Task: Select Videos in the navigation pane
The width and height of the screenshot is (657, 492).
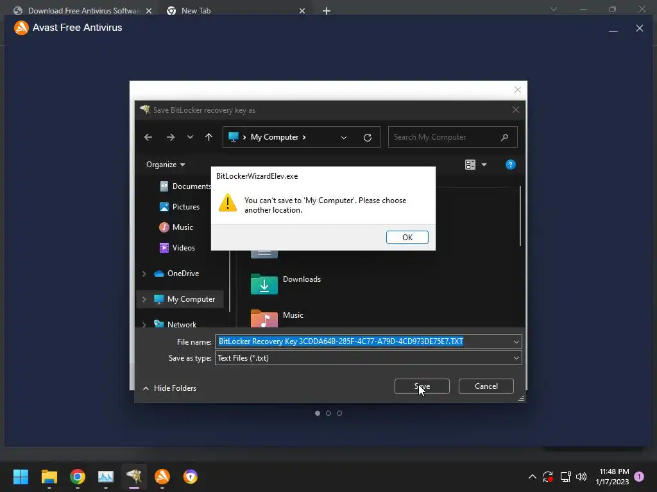Action: tap(178, 248)
